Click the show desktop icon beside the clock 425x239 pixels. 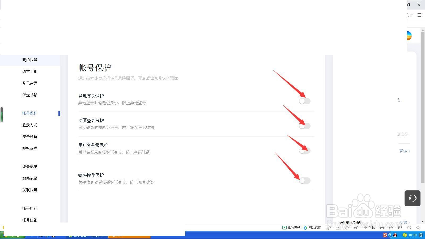coord(421,235)
